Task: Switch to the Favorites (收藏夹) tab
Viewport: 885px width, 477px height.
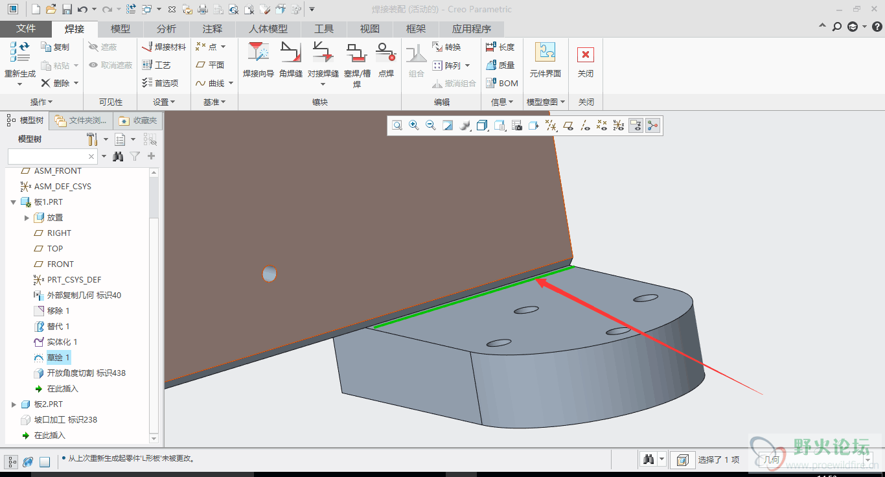Action: [137, 121]
